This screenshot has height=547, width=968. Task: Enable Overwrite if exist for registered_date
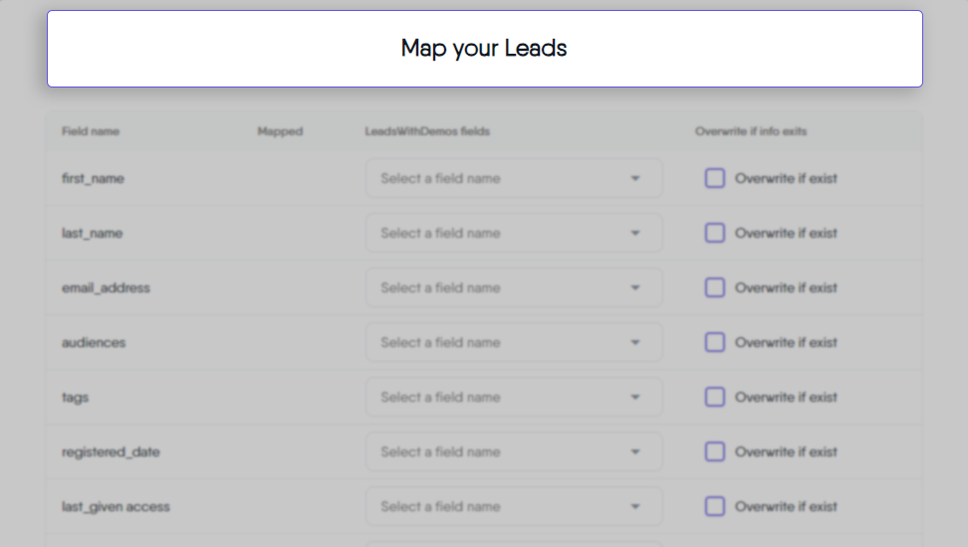[714, 453]
